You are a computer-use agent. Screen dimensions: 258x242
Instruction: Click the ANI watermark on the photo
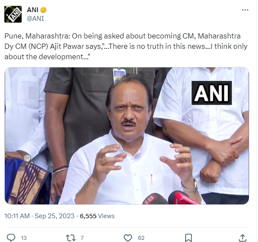click(x=212, y=93)
